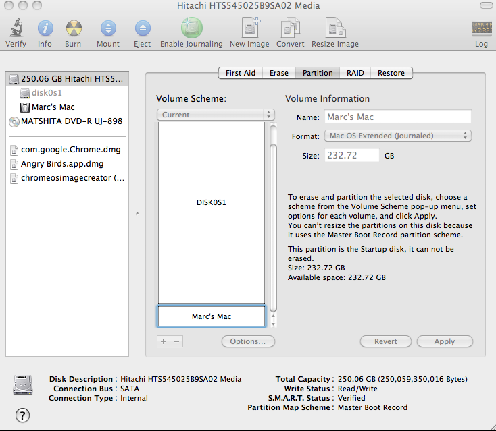The width and height of the screenshot is (496, 431).
Task: Open the Log viewer
Action: pyautogui.click(x=481, y=28)
